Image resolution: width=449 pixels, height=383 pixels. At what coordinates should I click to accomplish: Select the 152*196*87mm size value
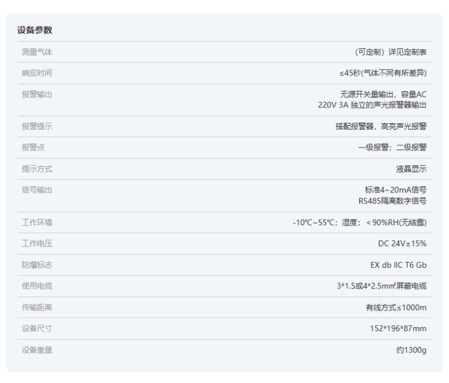[398, 329]
